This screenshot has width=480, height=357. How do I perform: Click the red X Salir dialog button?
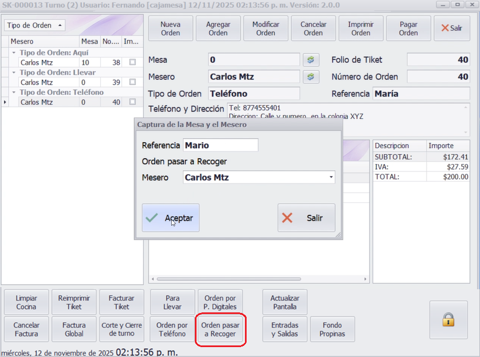[306, 218]
